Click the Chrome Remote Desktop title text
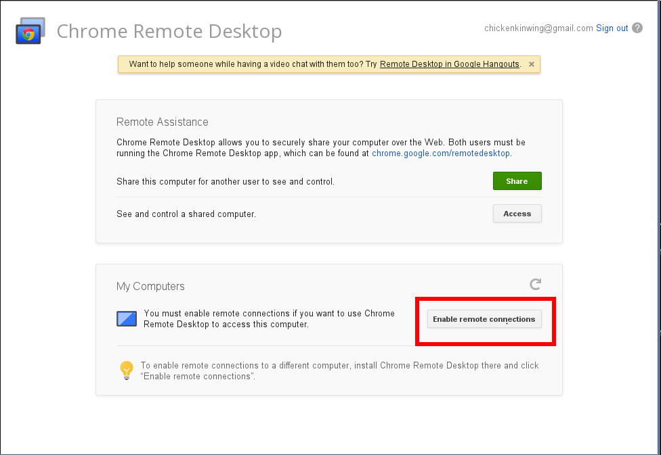Screen dimensions: 661x455 tap(169, 32)
